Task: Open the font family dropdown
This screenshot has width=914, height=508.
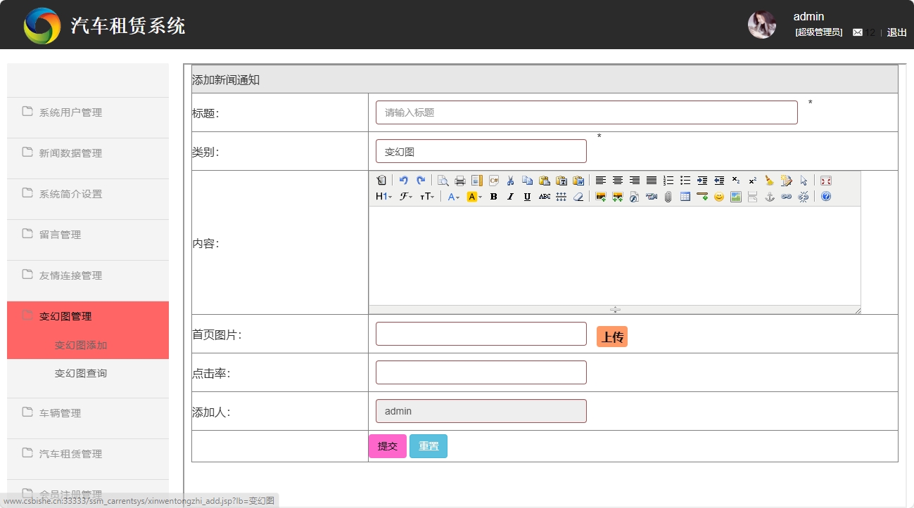Action: pyautogui.click(x=406, y=197)
